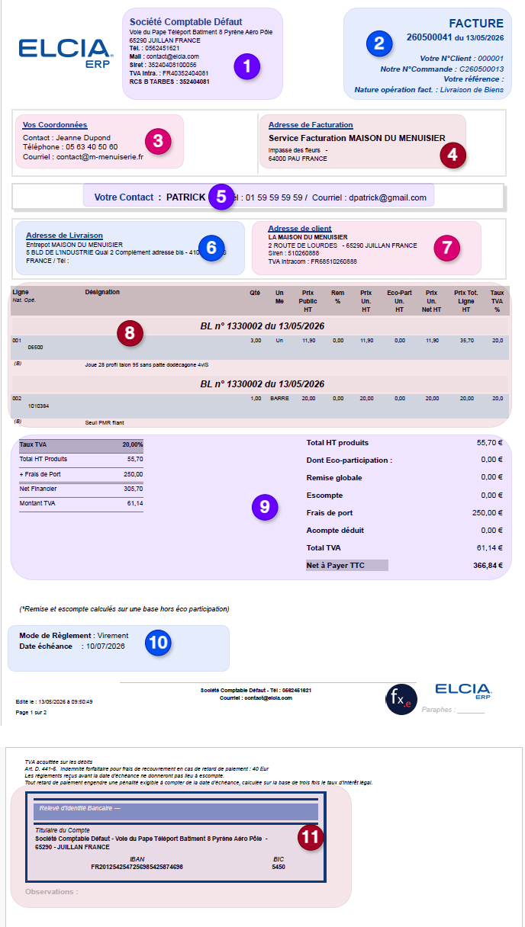This screenshot has width=525, height=927.
Task: Click the 'Relevé d'Identité Bancaire' banner
Action: pos(177,810)
